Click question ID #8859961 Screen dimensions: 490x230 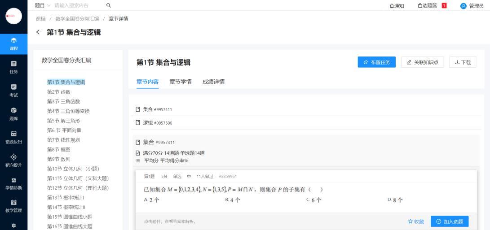pyautogui.click(x=228, y=176)
